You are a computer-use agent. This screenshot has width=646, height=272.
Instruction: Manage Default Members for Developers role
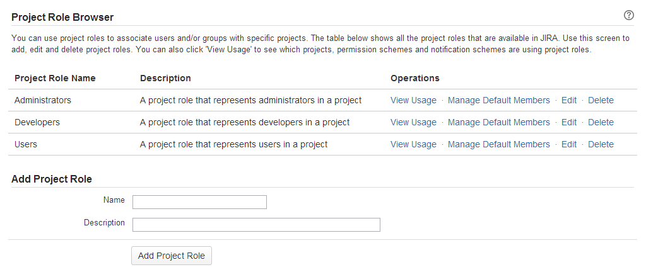pos(498,122)
